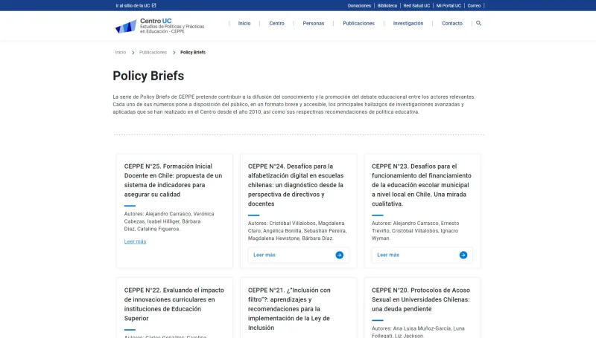Go to the Inicio menu item

pyautogui.click(x=244, y=23)
